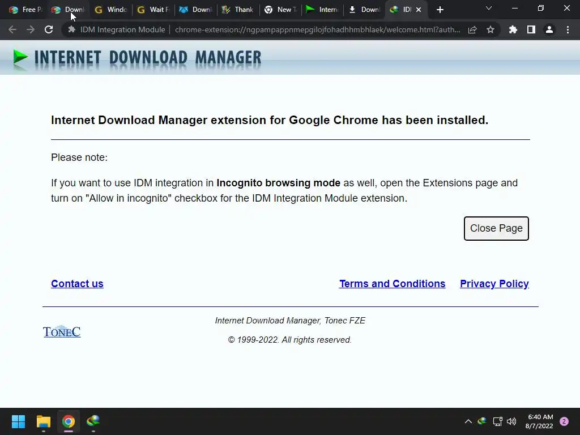Click the chrome-extension URL in address bar
580x435 pixels.
(317, 29)
